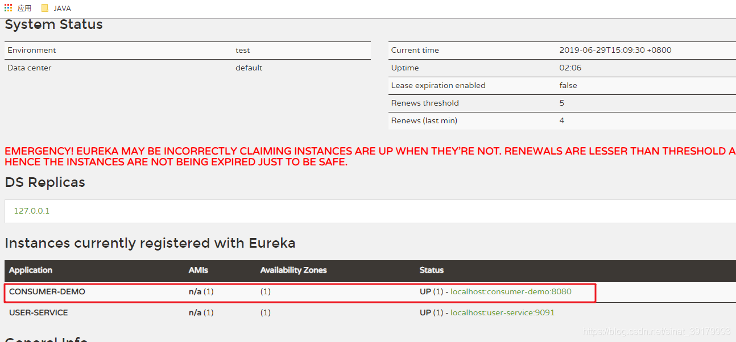Select the Environment label
This screenshot has height=342, width=736.
tap(32, 50)
